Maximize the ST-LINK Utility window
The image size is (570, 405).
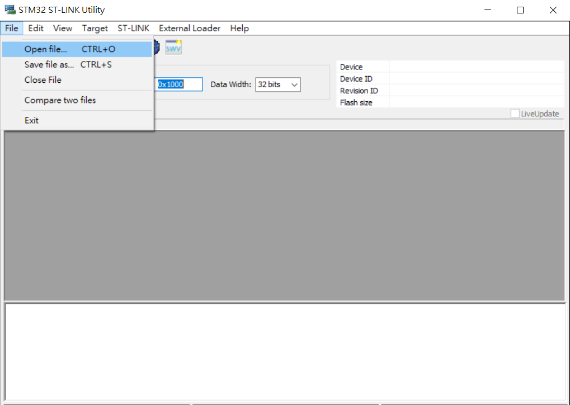pos(520,10)
